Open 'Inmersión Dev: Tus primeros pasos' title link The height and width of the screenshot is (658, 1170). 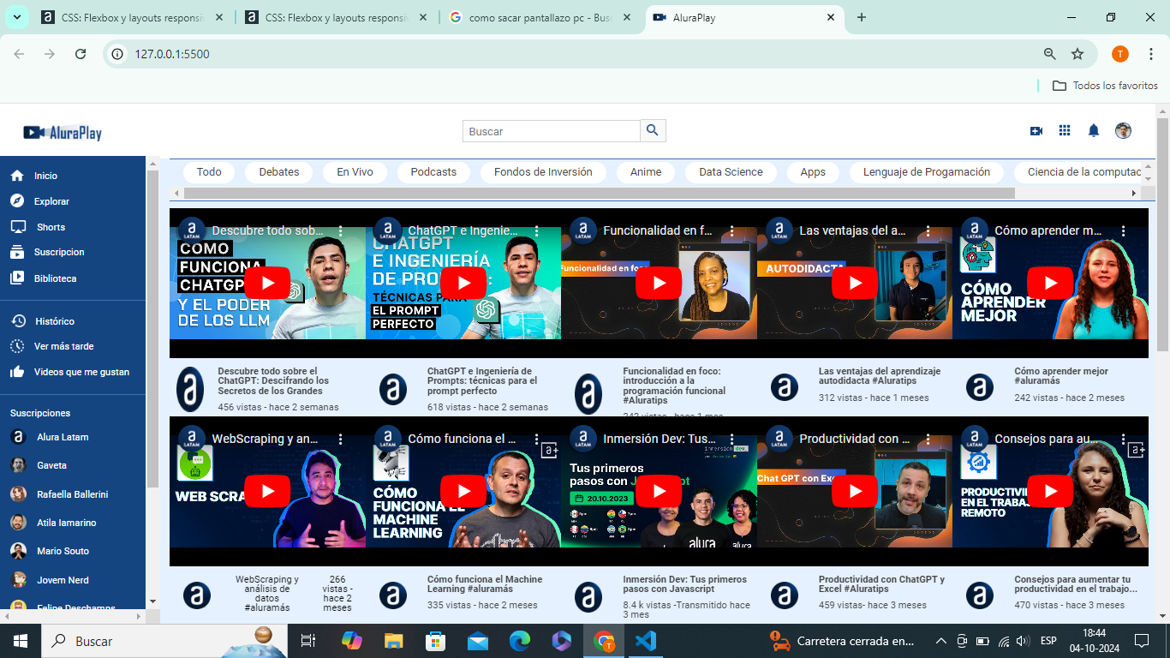[x=684, y=584]
